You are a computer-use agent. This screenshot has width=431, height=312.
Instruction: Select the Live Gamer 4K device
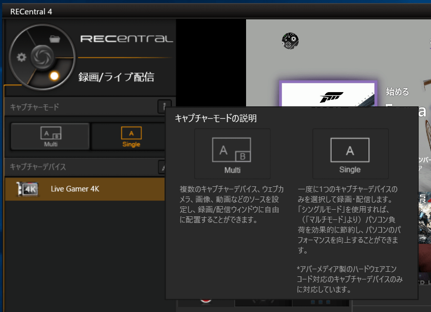[x=85, y=189]
